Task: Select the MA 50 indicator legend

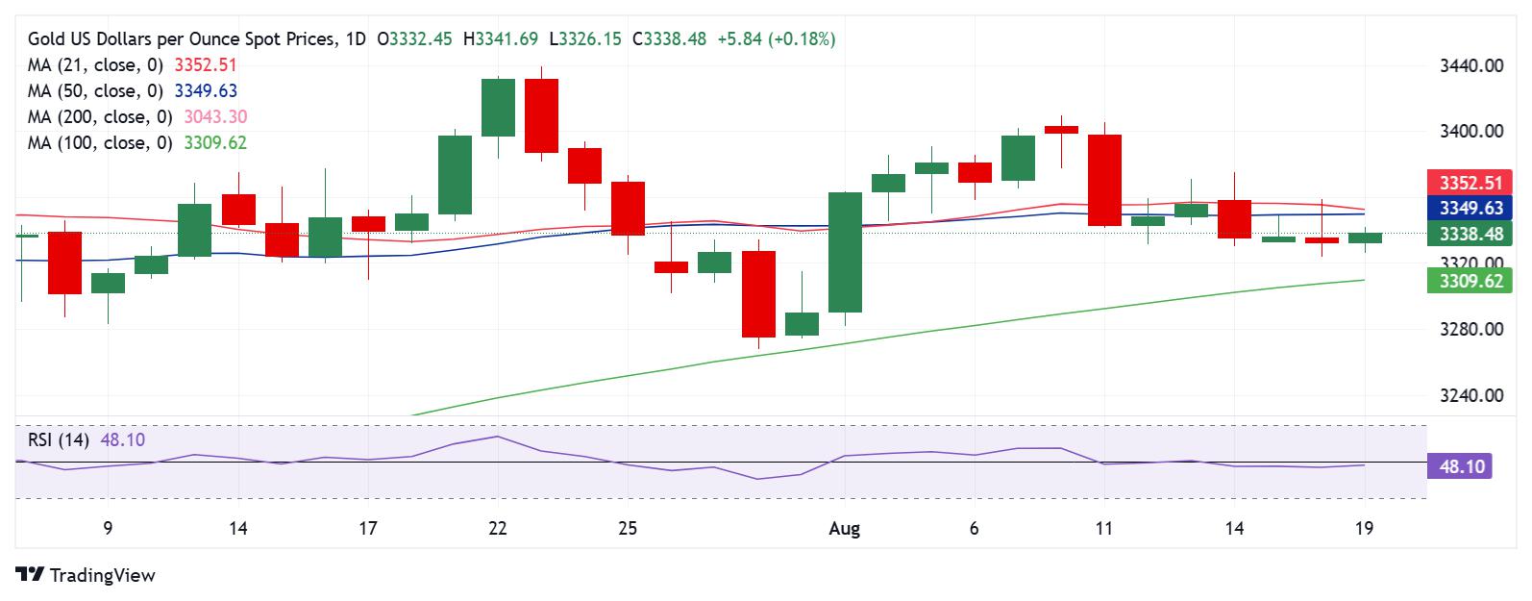Action: [x=133, y=91]
